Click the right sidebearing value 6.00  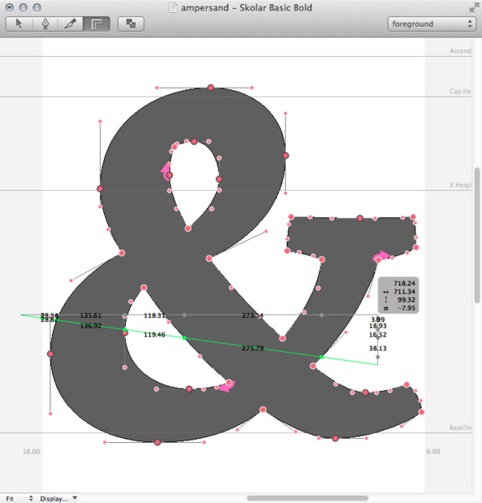click(433, 451)
